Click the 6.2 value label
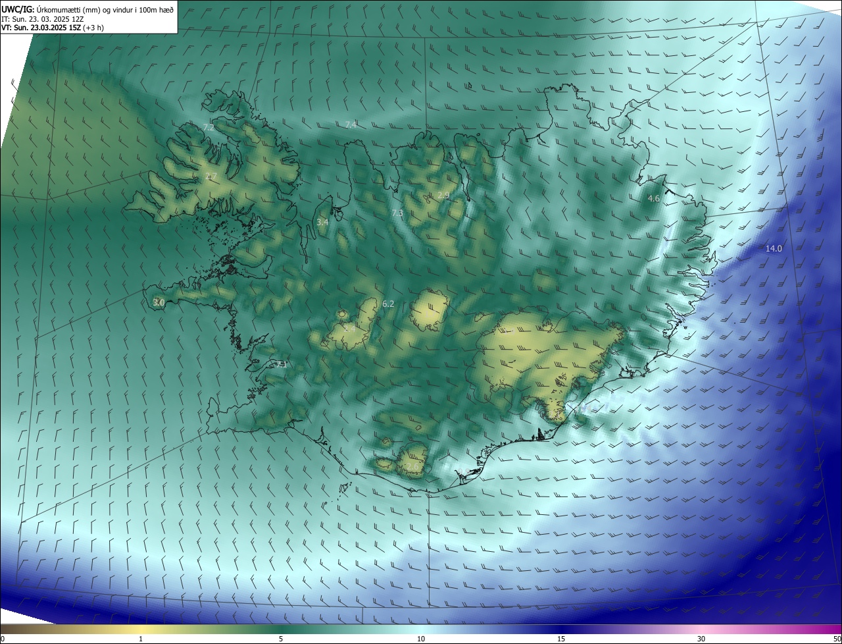Screen dimensions: 842x644 pyautogui.click(x=388, y=304)
